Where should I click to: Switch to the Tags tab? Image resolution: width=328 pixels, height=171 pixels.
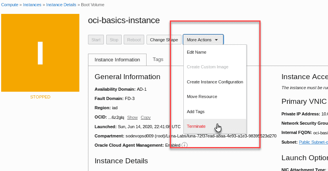(158, 59)
